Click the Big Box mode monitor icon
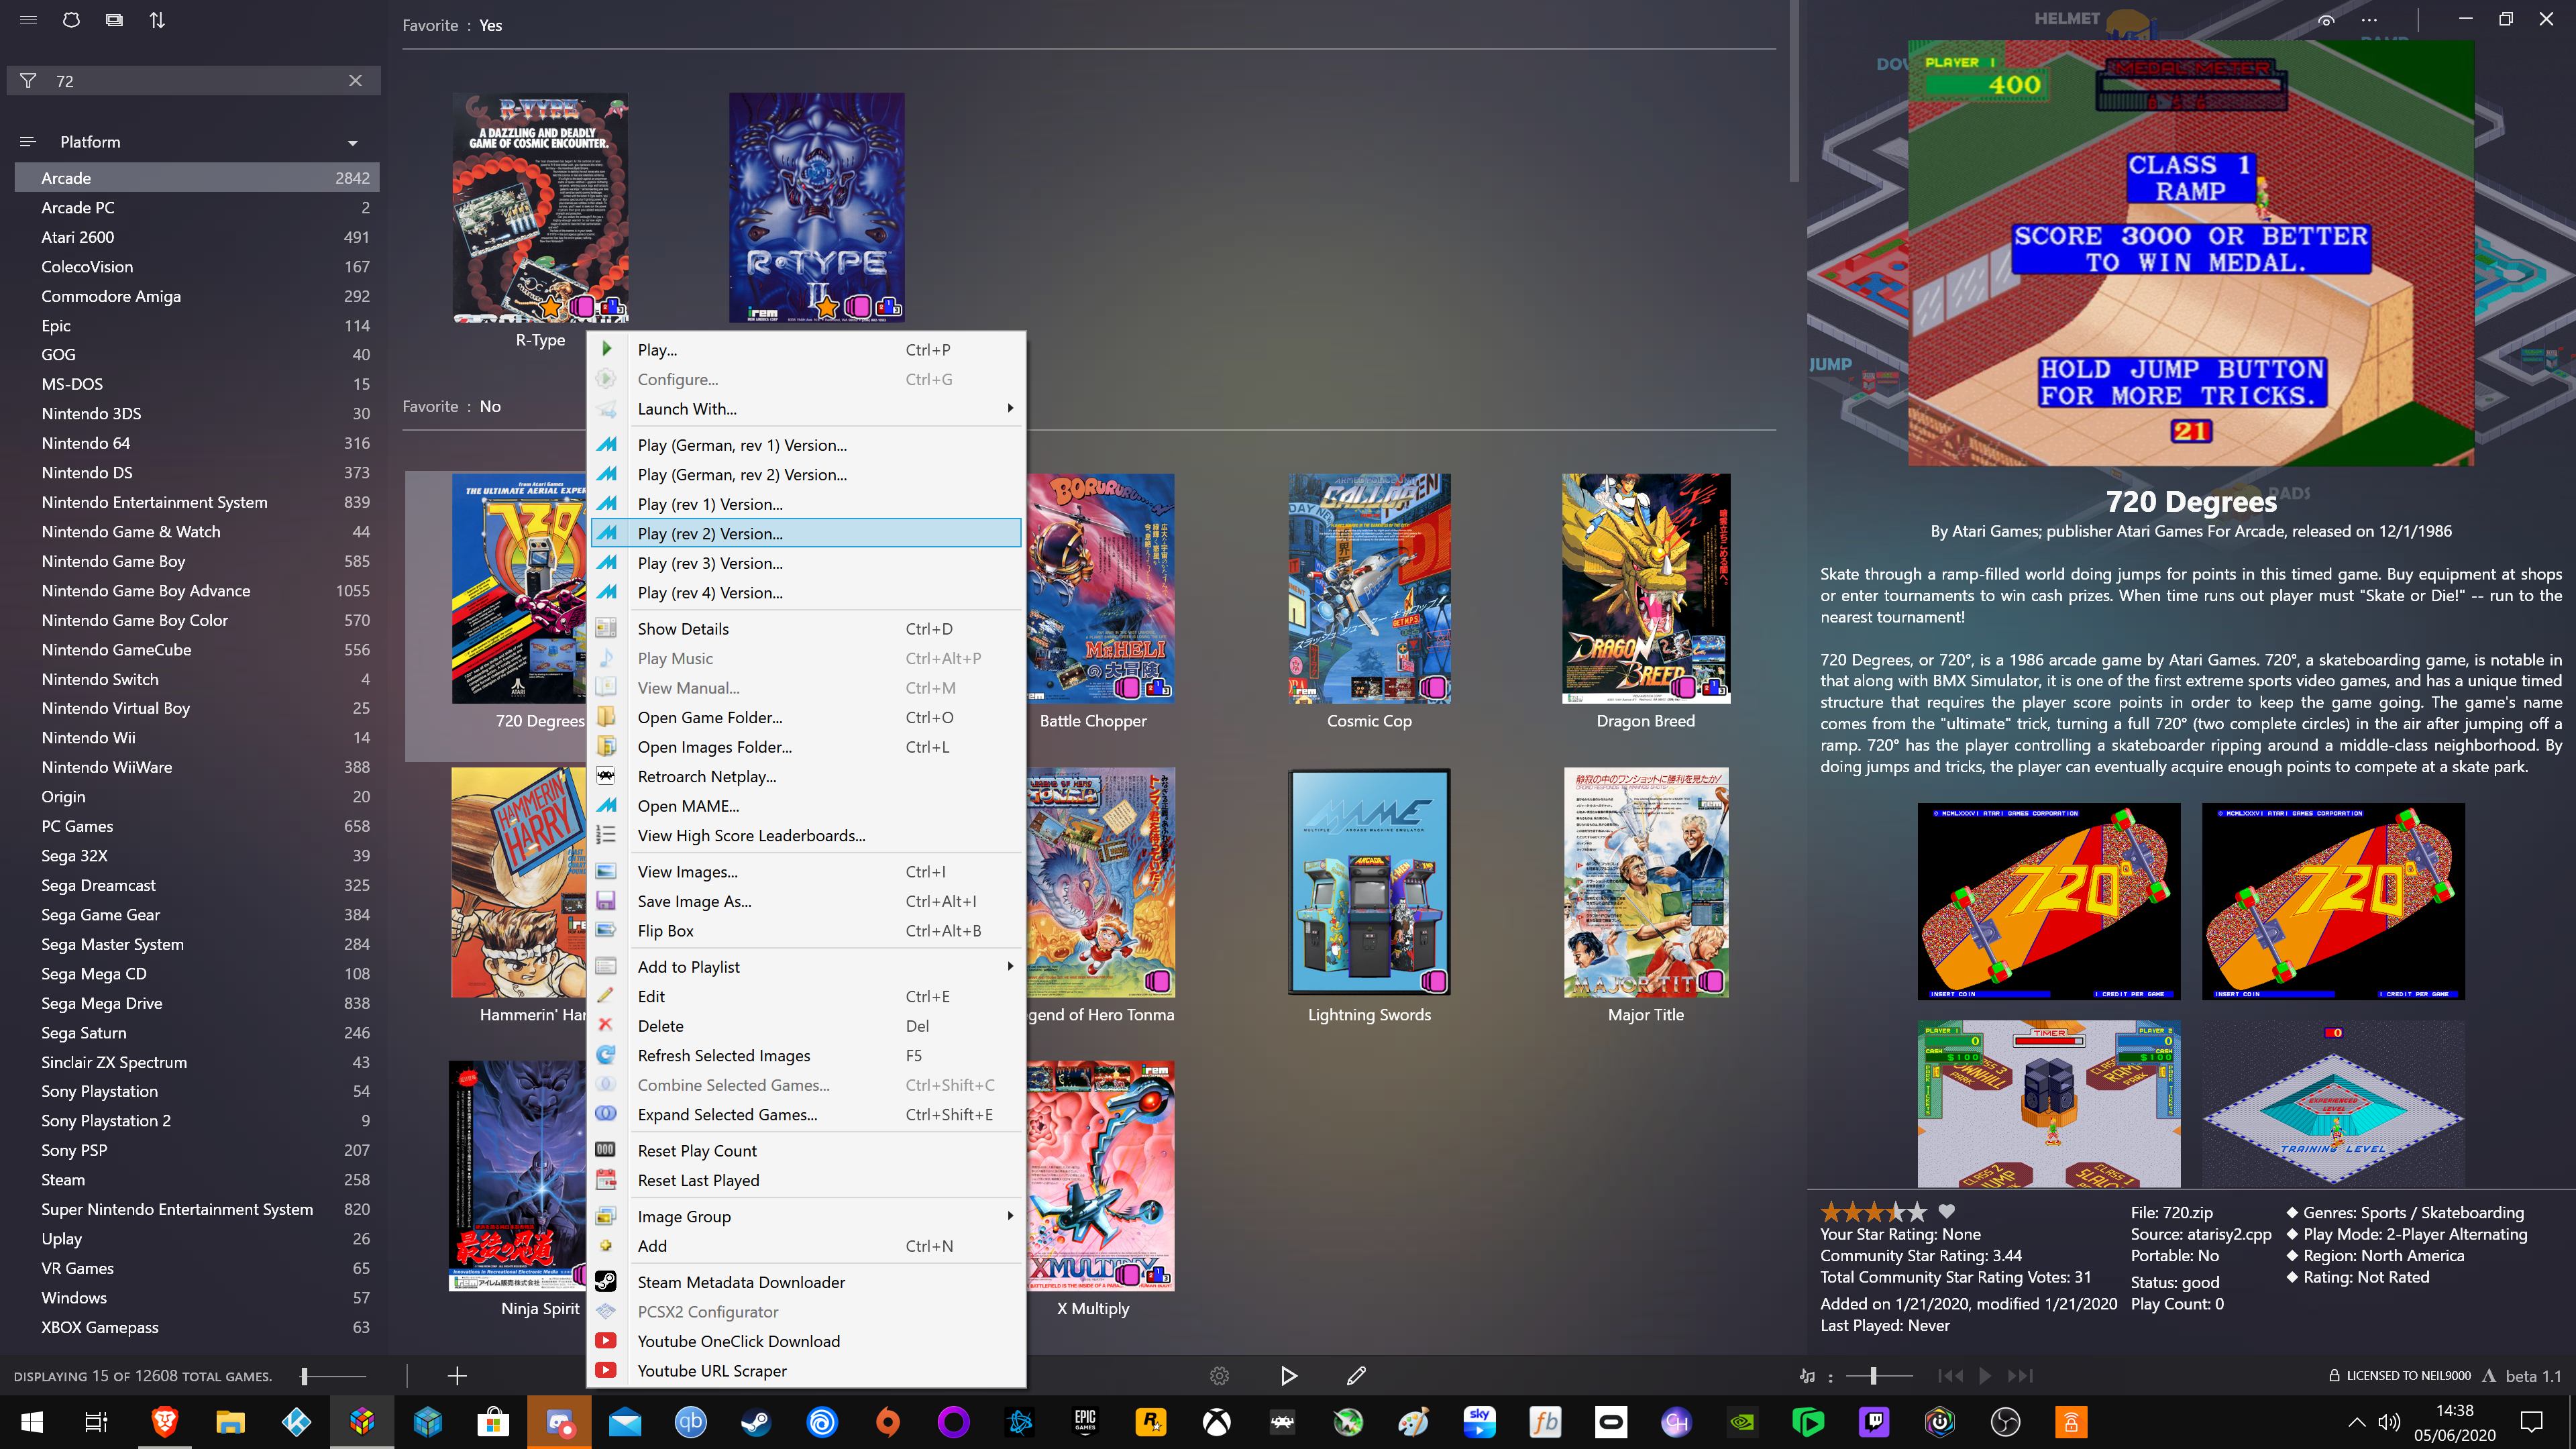Image resolution: width=2576 pixels, height=1449 pixels. point(114,20)
